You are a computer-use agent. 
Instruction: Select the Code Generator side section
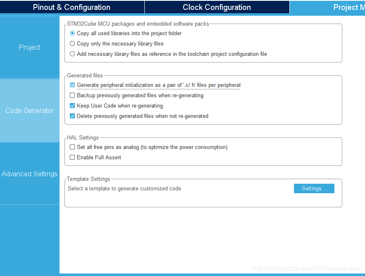point(30,110)
